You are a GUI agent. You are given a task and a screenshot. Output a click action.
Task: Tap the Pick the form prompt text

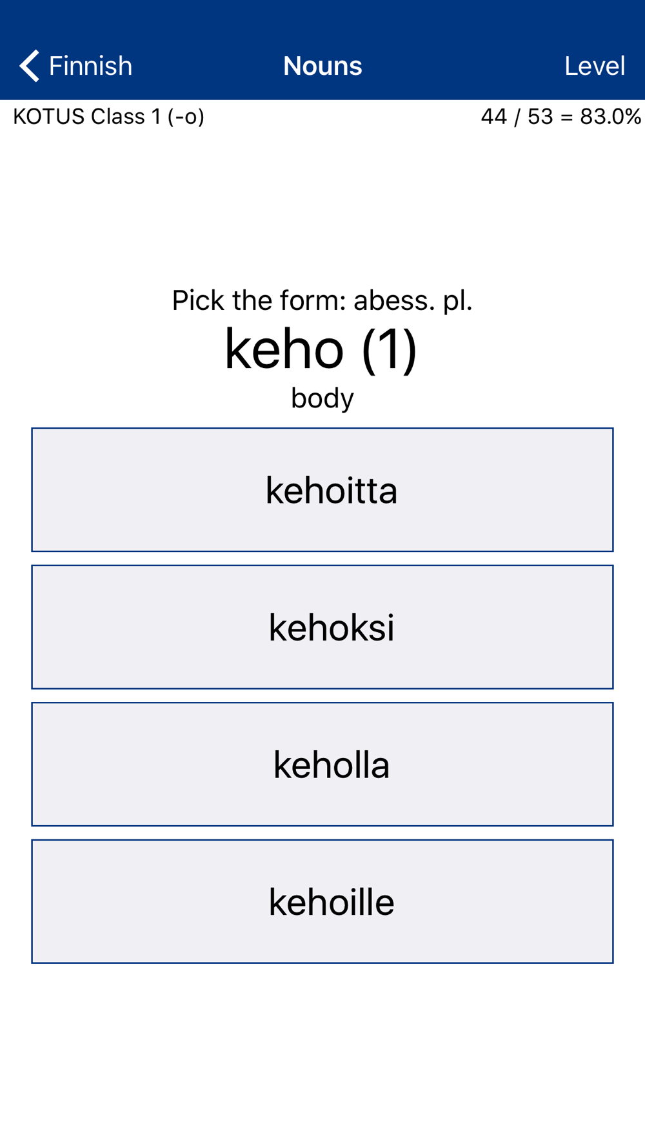[x=259, y=300]
